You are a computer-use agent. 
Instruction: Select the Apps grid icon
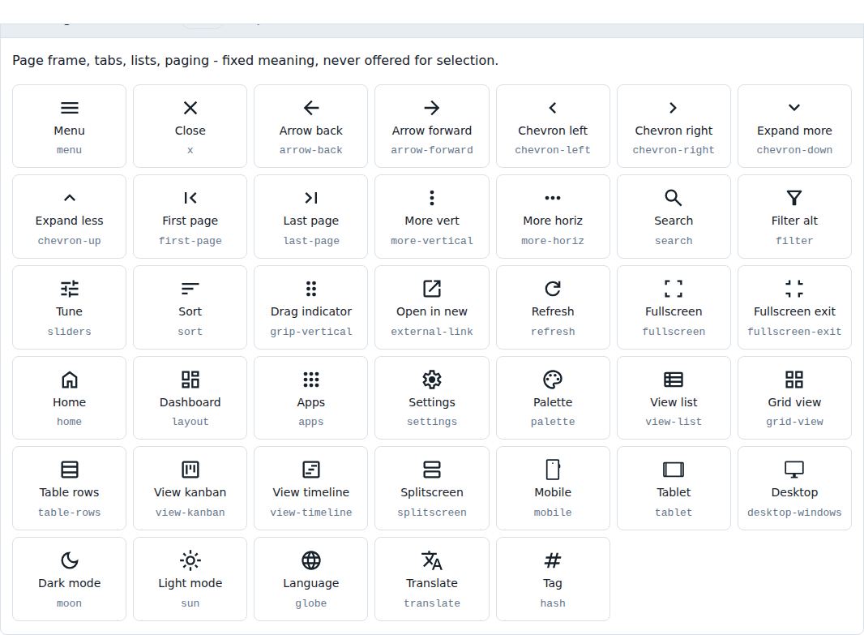coord(310,380)
